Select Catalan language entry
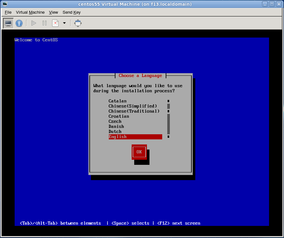The image size is (284, 238). pyautogui.click(x=117, y=101)
